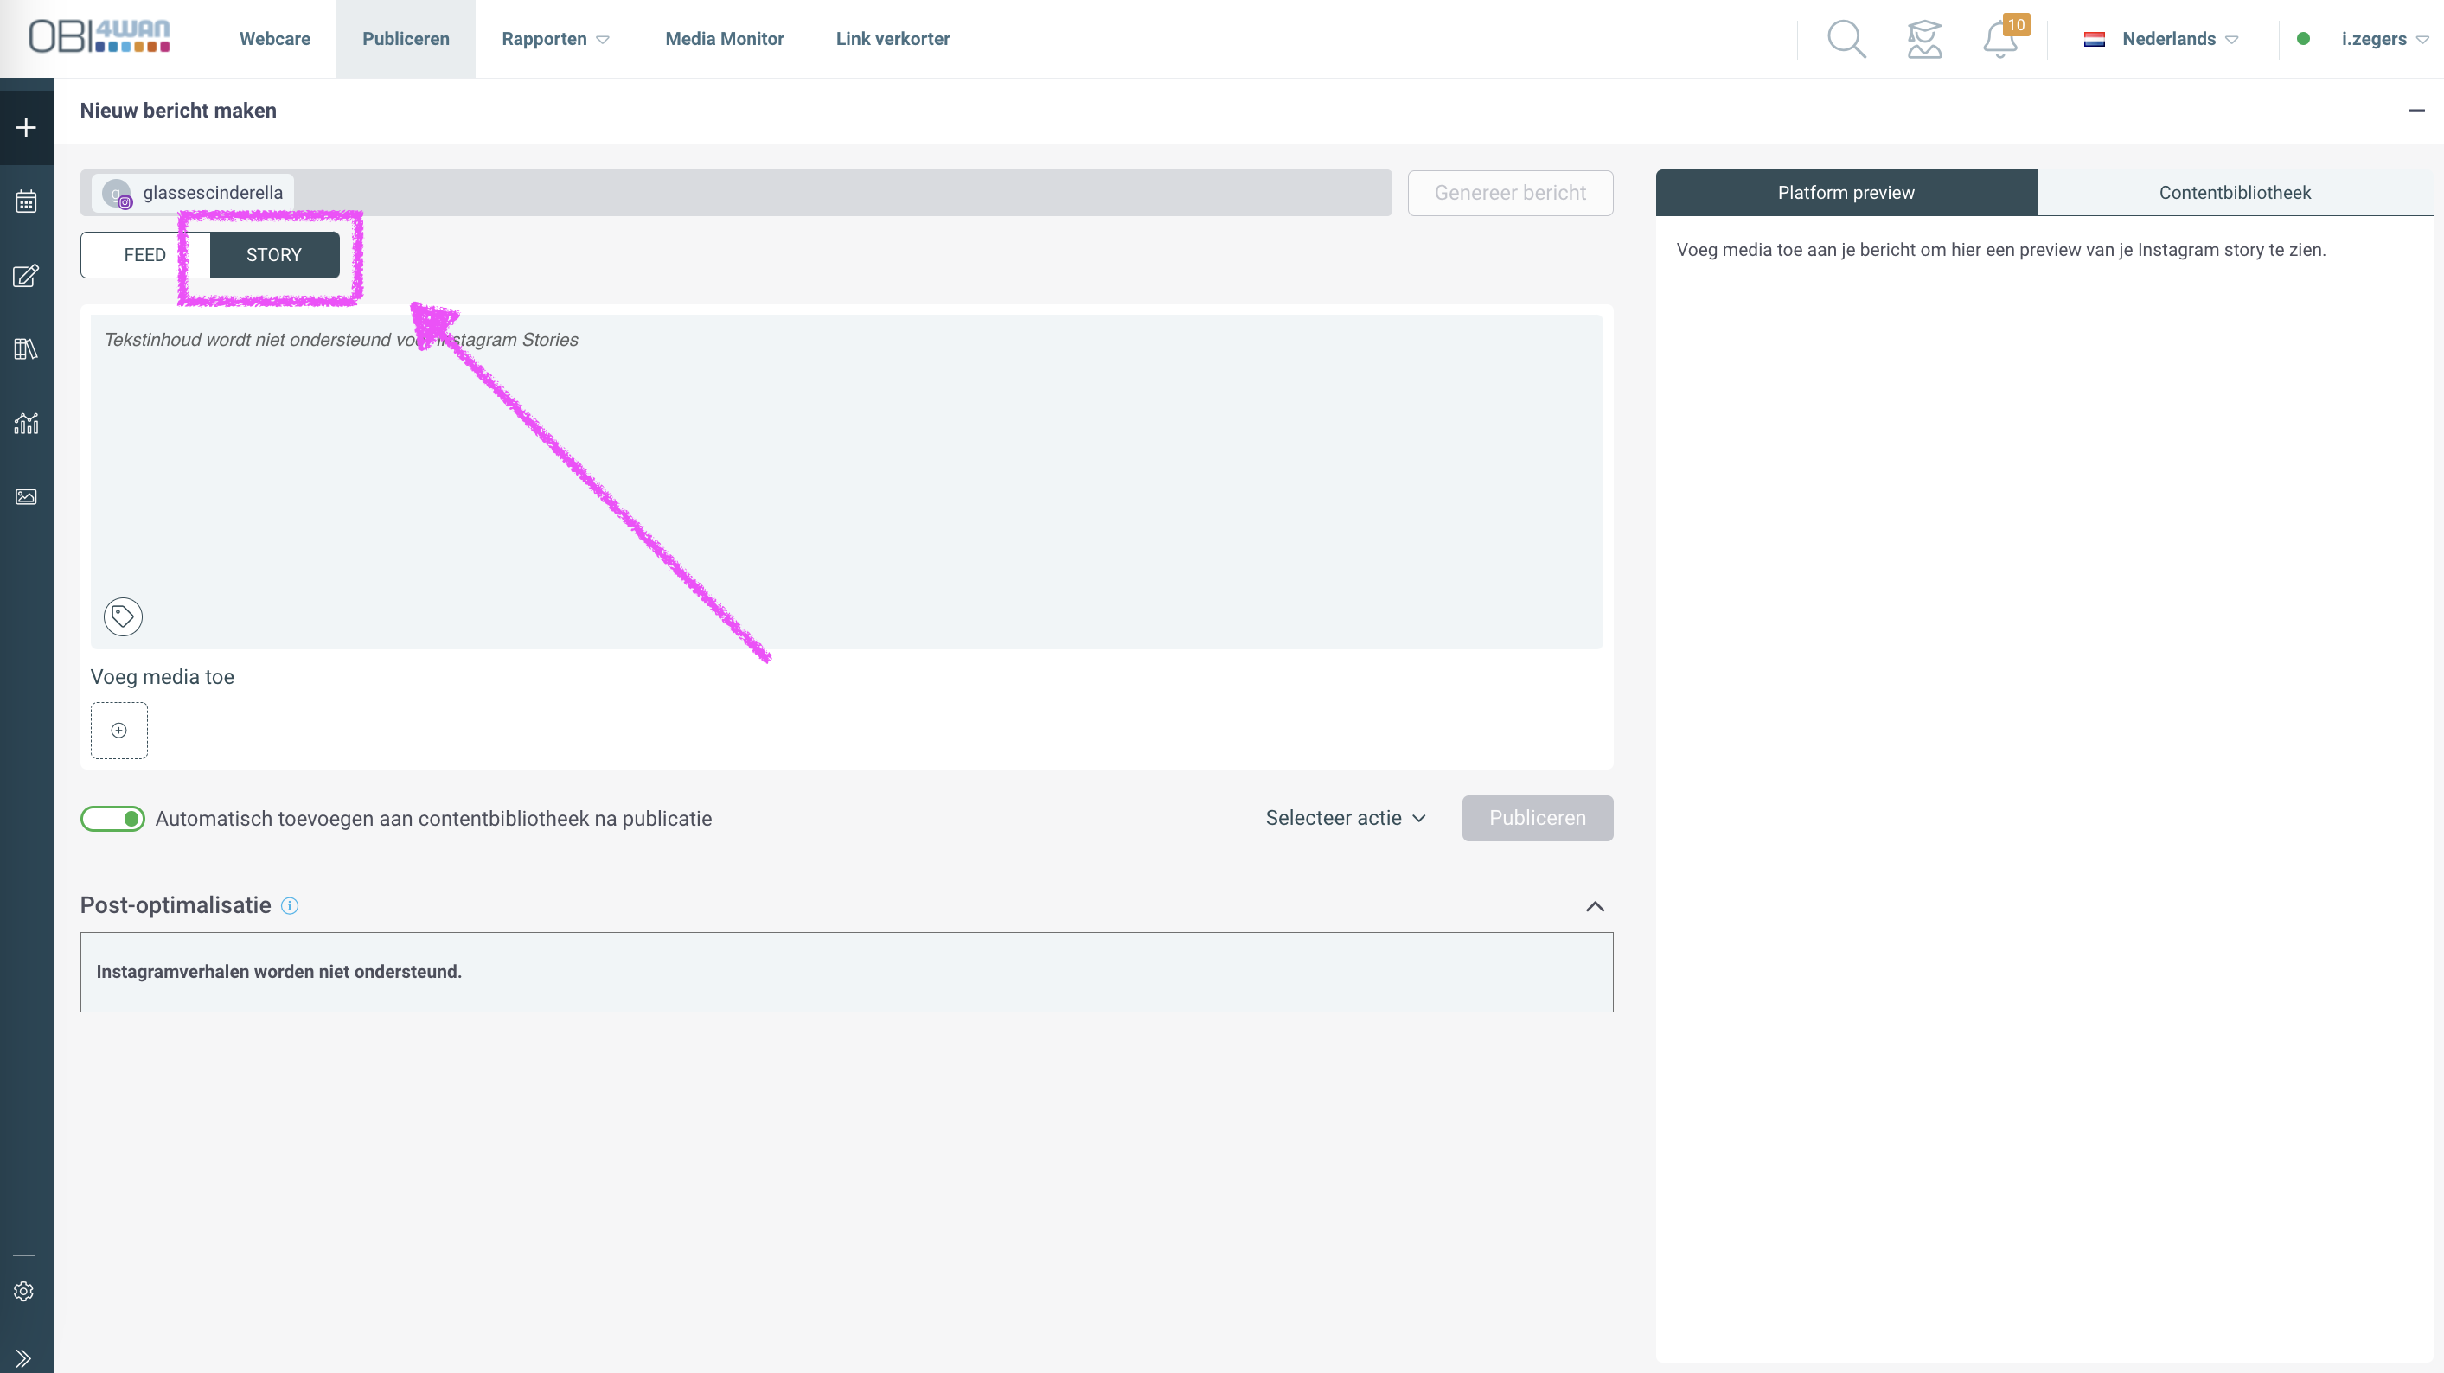Viewport: 2444px width, 1373px height.
Task: Open the search magnifier icon
Action: tap(1846, 39)
